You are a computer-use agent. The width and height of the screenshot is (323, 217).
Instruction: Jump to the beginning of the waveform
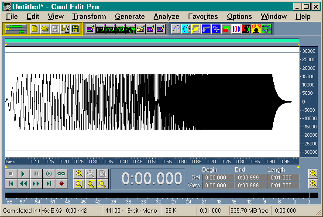[x=11, y=184]
